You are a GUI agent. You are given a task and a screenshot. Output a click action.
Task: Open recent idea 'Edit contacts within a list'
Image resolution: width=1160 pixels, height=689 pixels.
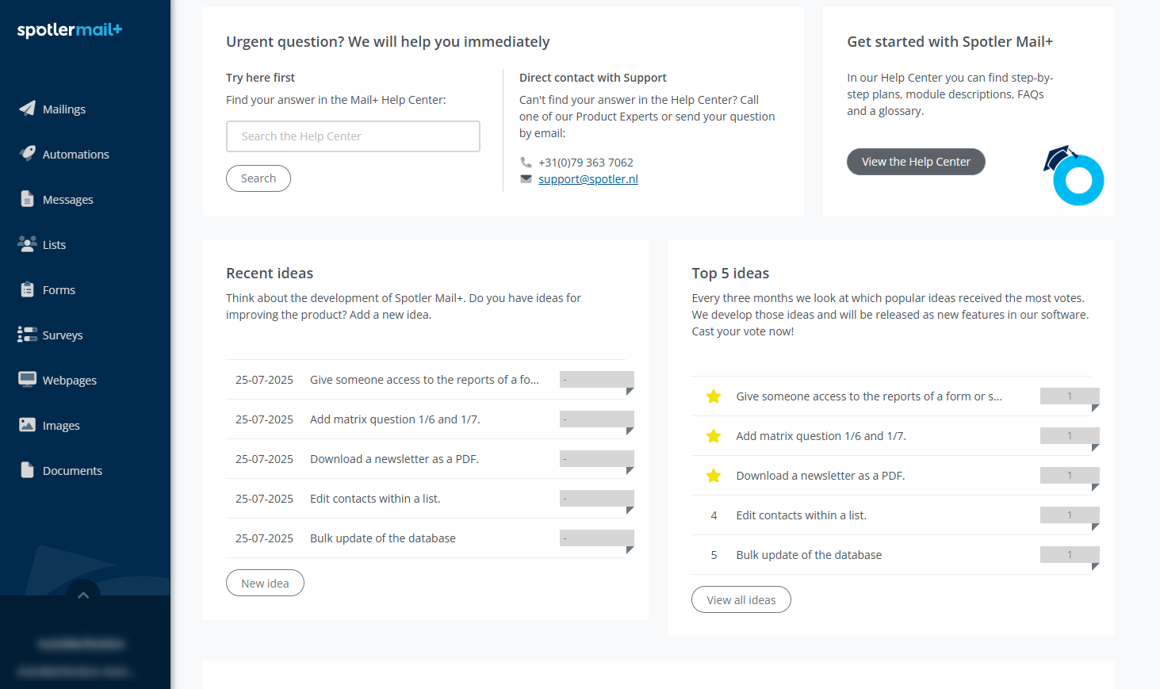(375, 499)
